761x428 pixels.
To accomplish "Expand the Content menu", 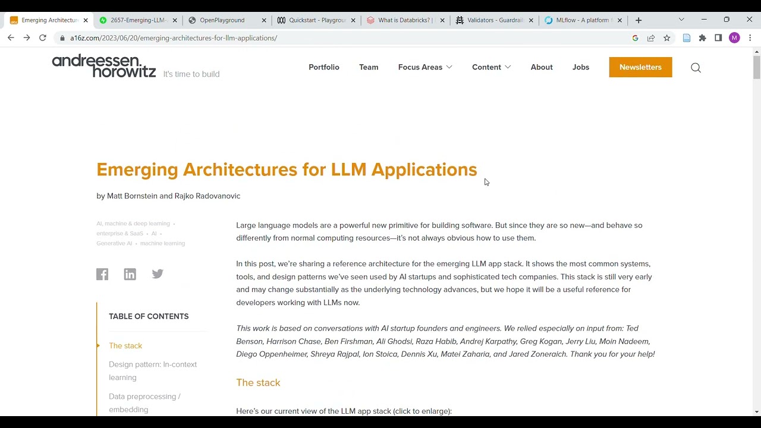I will tap(491, 67).
